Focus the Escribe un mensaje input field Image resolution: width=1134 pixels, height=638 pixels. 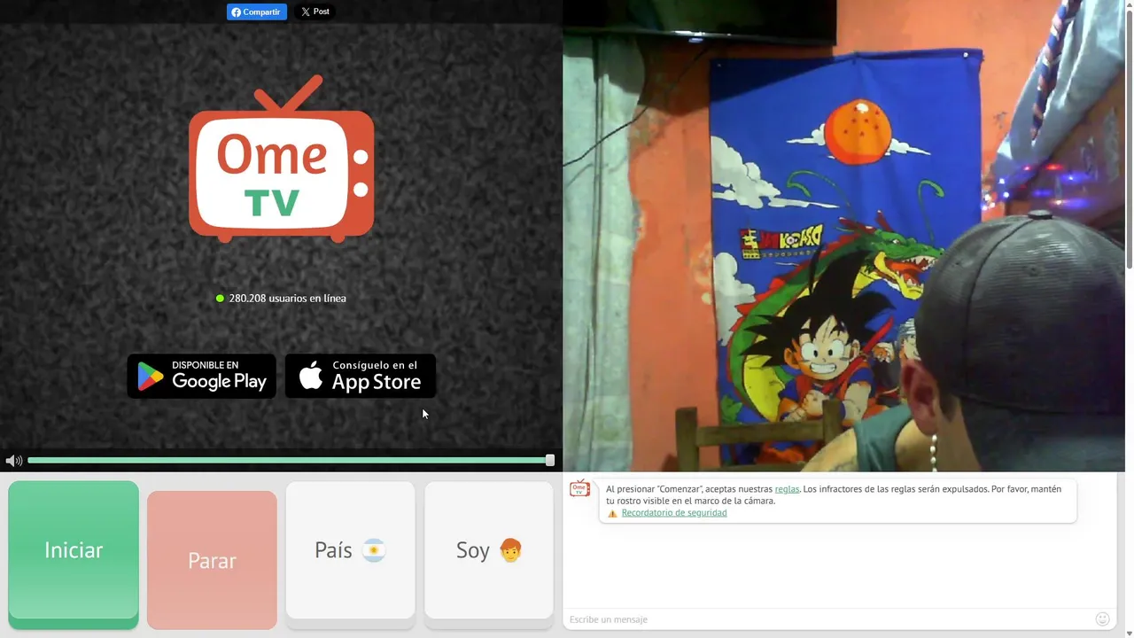(x=828, y=619)
